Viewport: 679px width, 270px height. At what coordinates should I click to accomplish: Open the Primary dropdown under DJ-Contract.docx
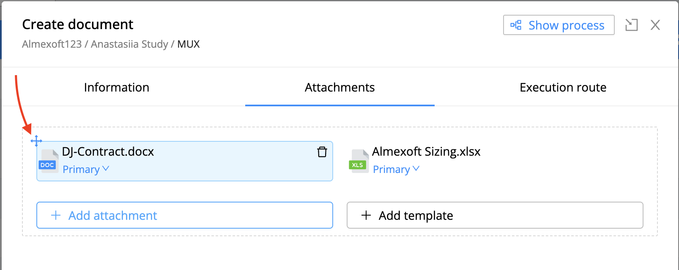[x=86, y=169]
